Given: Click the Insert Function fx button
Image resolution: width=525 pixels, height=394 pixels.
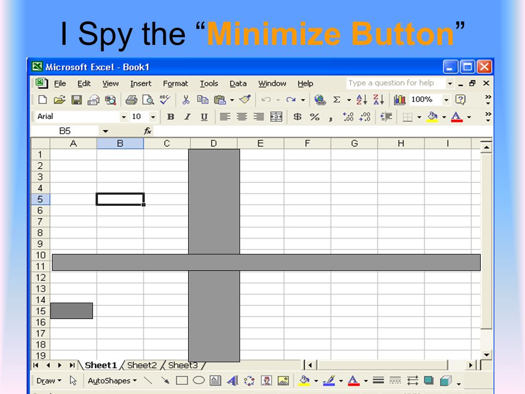Looking at the screenshot, I should 147,131.
